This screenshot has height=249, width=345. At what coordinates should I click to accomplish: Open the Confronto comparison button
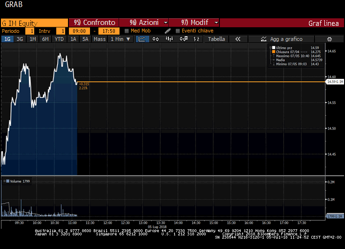(x=94, y=23)
